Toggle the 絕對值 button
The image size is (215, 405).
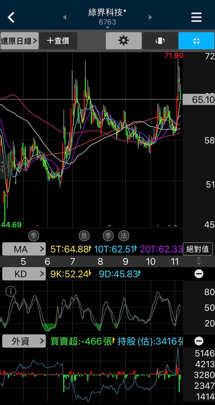[x=198, y=249]
